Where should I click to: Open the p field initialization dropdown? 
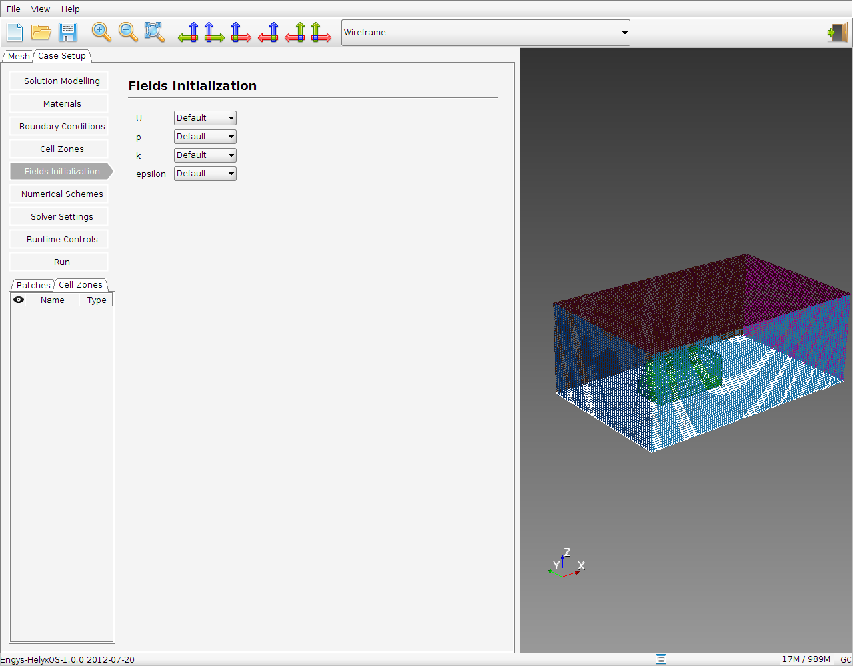coord(205,137)
